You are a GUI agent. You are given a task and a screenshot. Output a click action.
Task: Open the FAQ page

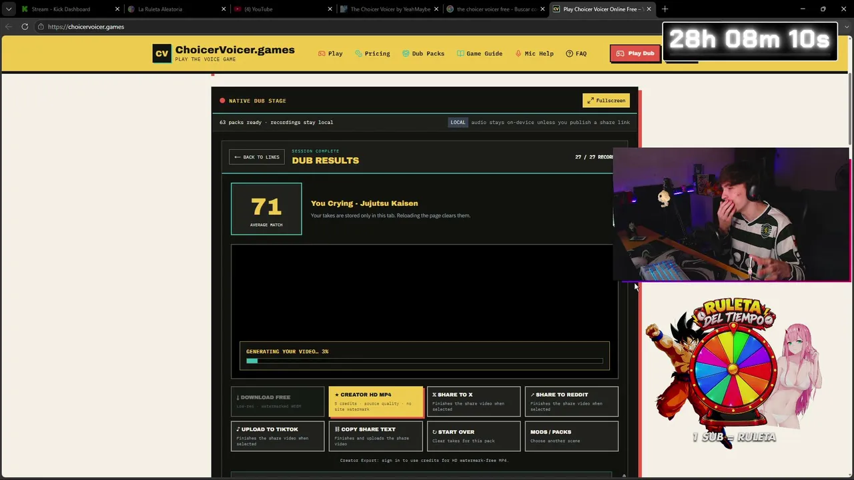(576, 53)
